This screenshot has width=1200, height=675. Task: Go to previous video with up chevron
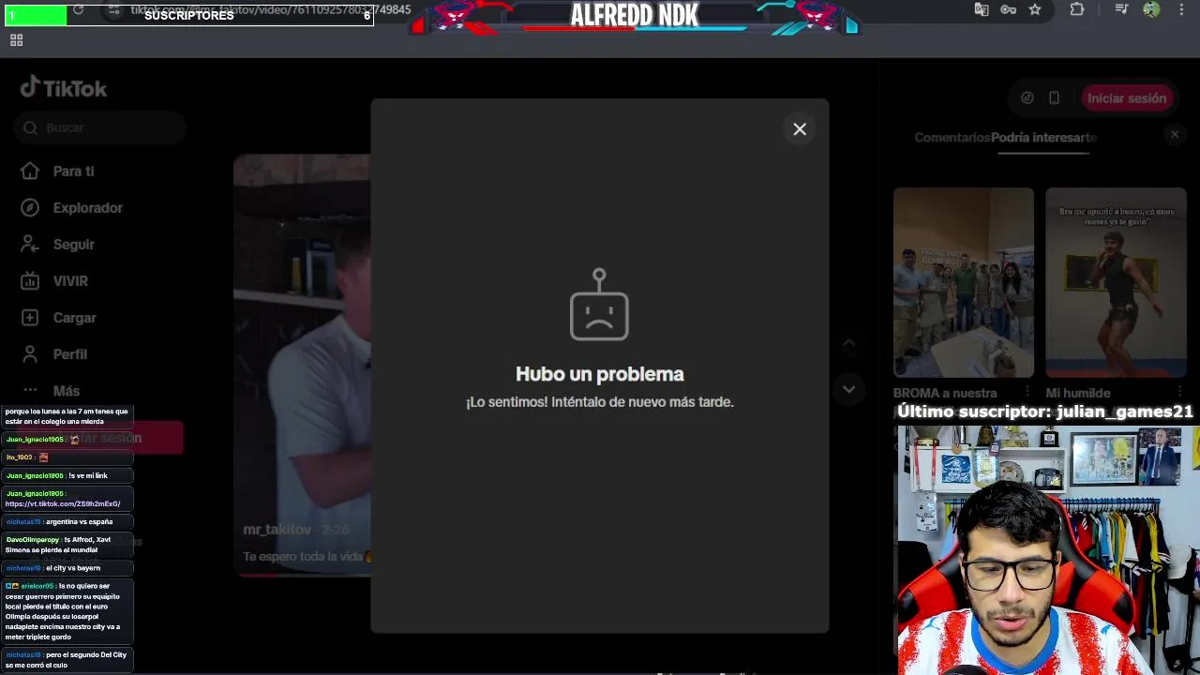848,343
